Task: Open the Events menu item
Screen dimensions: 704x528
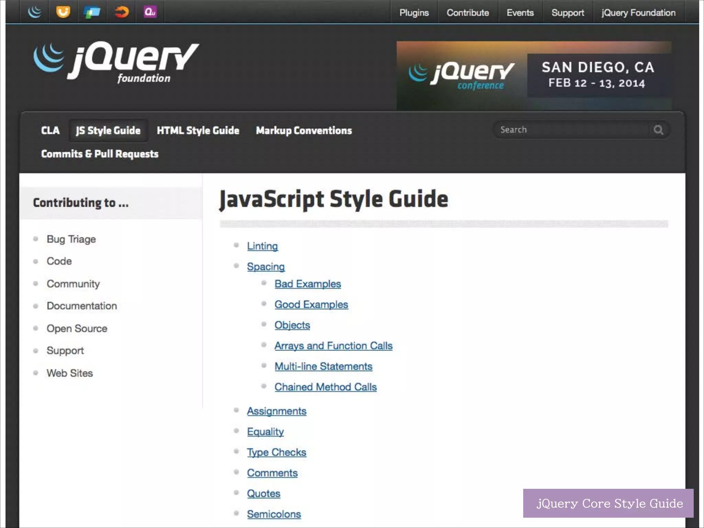Action: [520, 13]
